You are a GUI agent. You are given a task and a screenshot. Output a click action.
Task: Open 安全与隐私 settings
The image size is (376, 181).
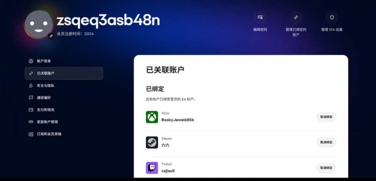click(x=46, y=86)
